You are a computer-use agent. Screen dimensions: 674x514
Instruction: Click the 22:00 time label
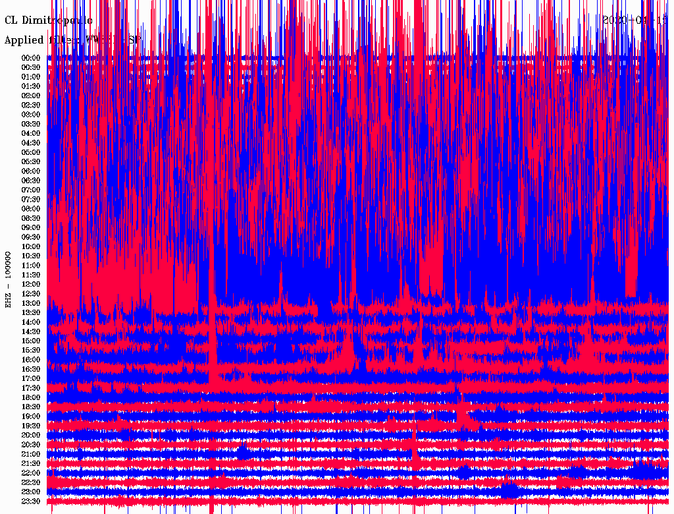pos(31,473)
